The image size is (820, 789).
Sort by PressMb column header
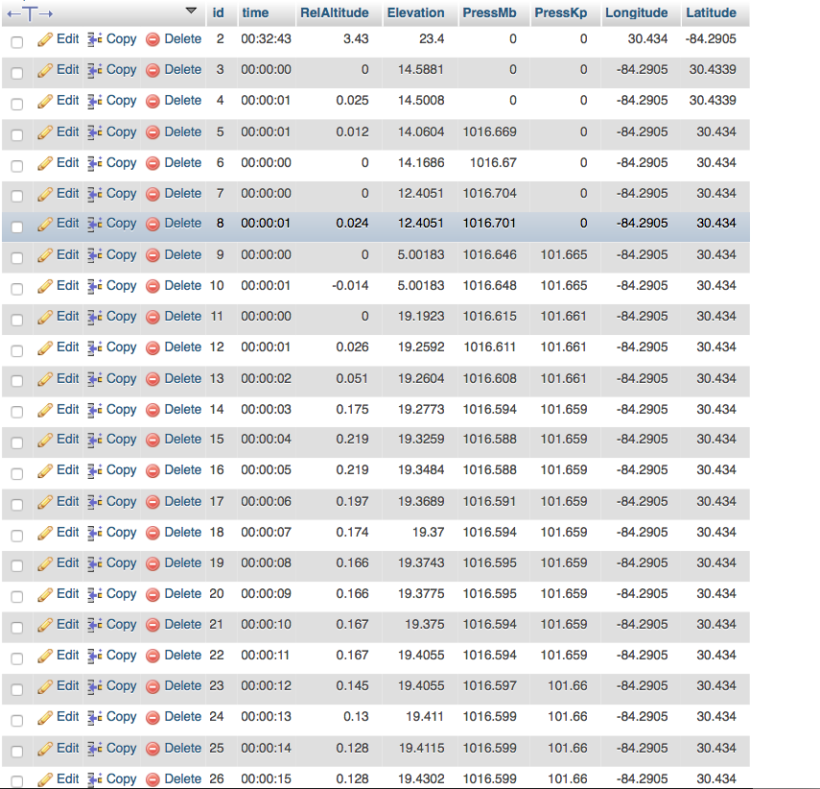489,13
